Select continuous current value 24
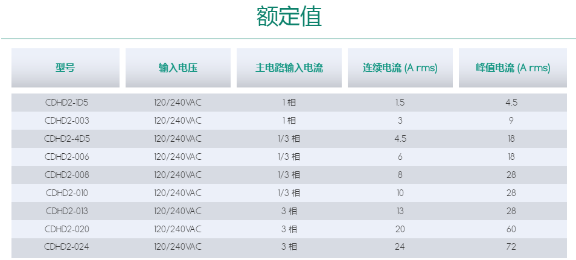576x260 pixels. click(x=400, y=247)
